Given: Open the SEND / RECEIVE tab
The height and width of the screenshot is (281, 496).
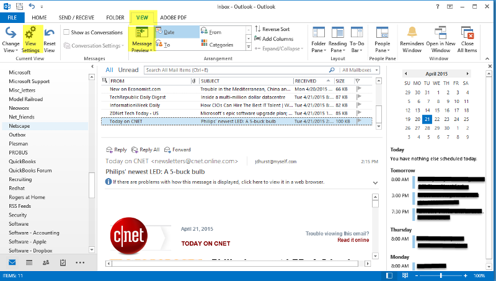Looking at the screenshot, I should (76, 18).
